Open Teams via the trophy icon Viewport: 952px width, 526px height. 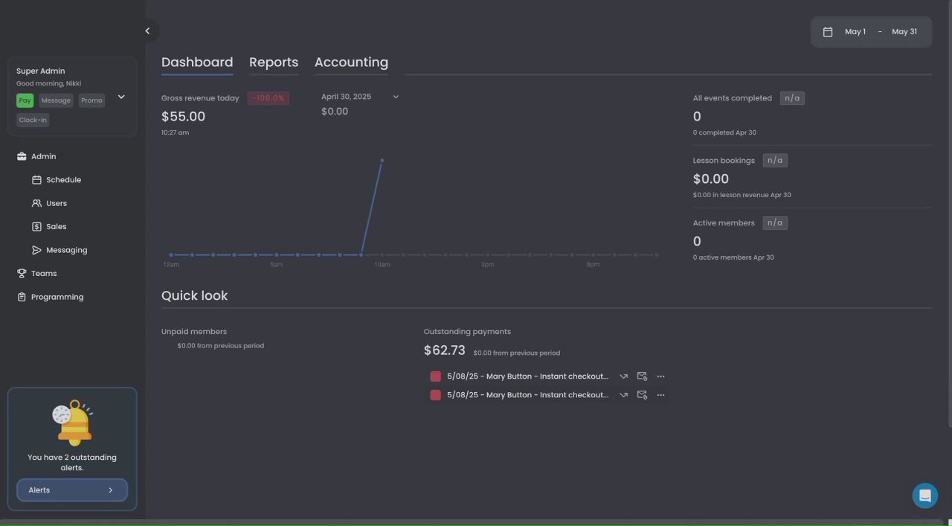(x=22, y=274)
